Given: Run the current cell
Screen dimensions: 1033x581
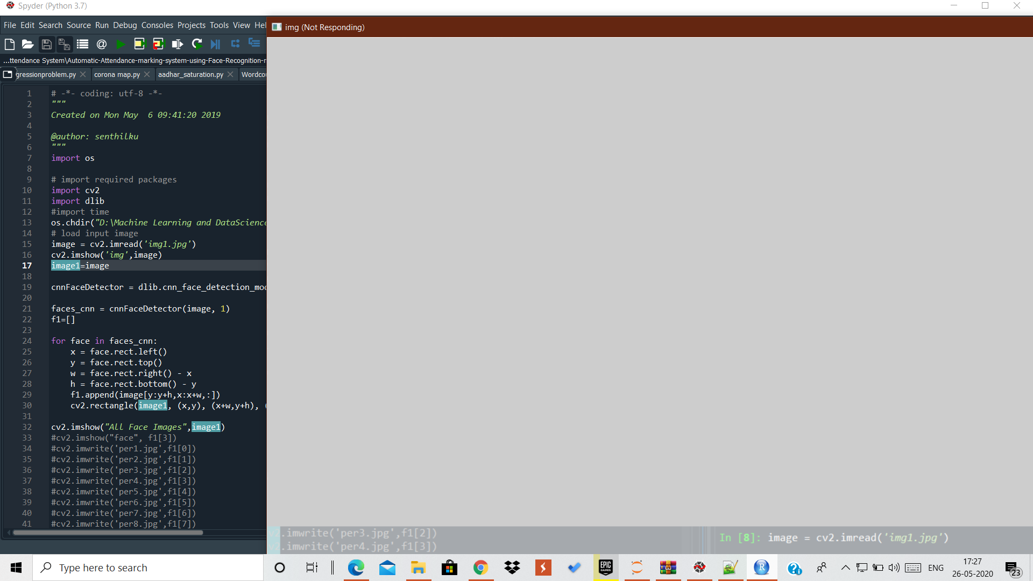Looking at the screenshot, I should coord(140,44).
